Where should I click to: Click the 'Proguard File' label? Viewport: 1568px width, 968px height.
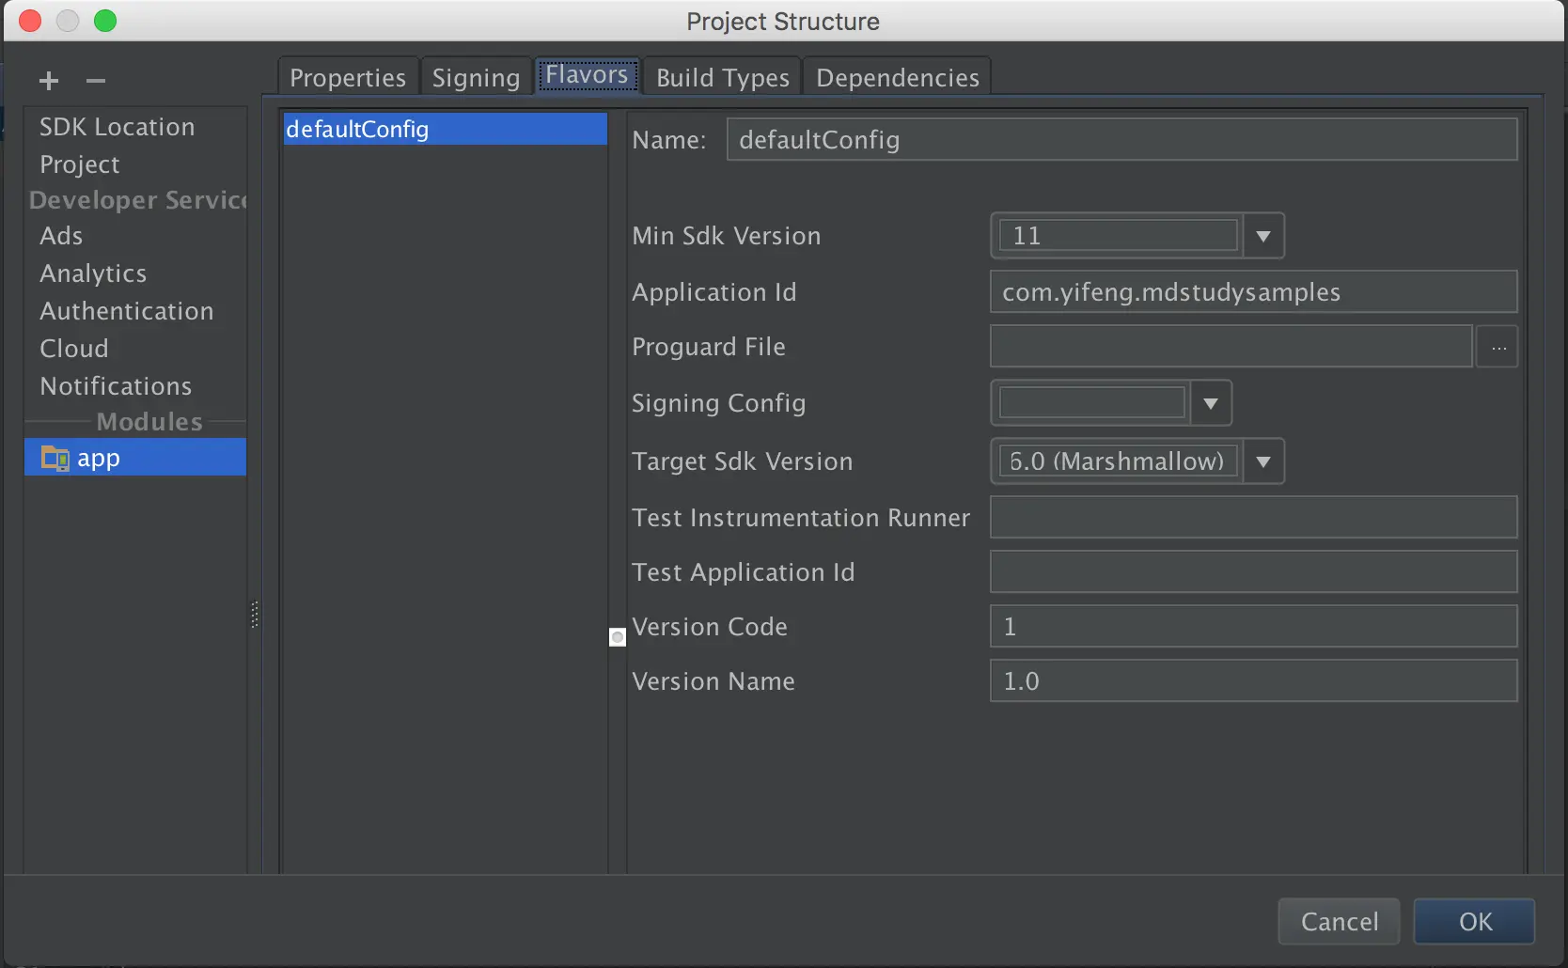coord(709,347)
